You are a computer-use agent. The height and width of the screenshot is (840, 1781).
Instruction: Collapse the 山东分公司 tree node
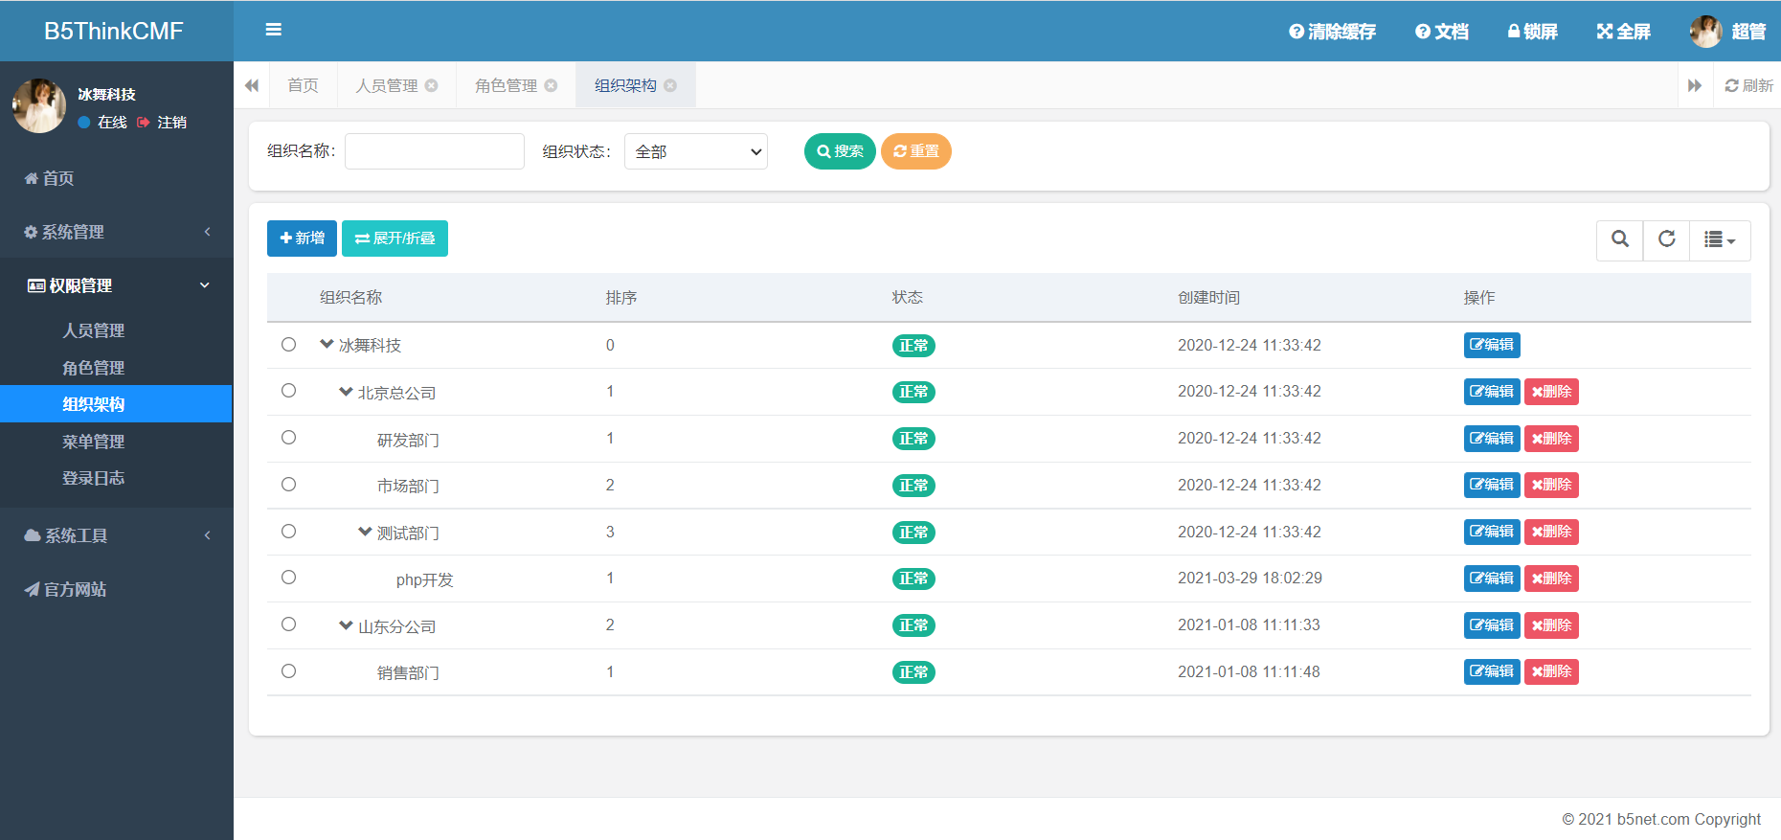click(346, 624)
